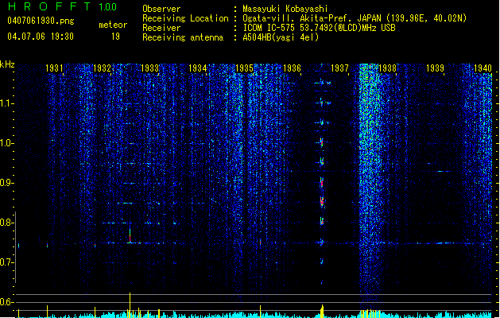The image size is (500, 318).
Task: Click the Observer label
Action: [161, 9]
